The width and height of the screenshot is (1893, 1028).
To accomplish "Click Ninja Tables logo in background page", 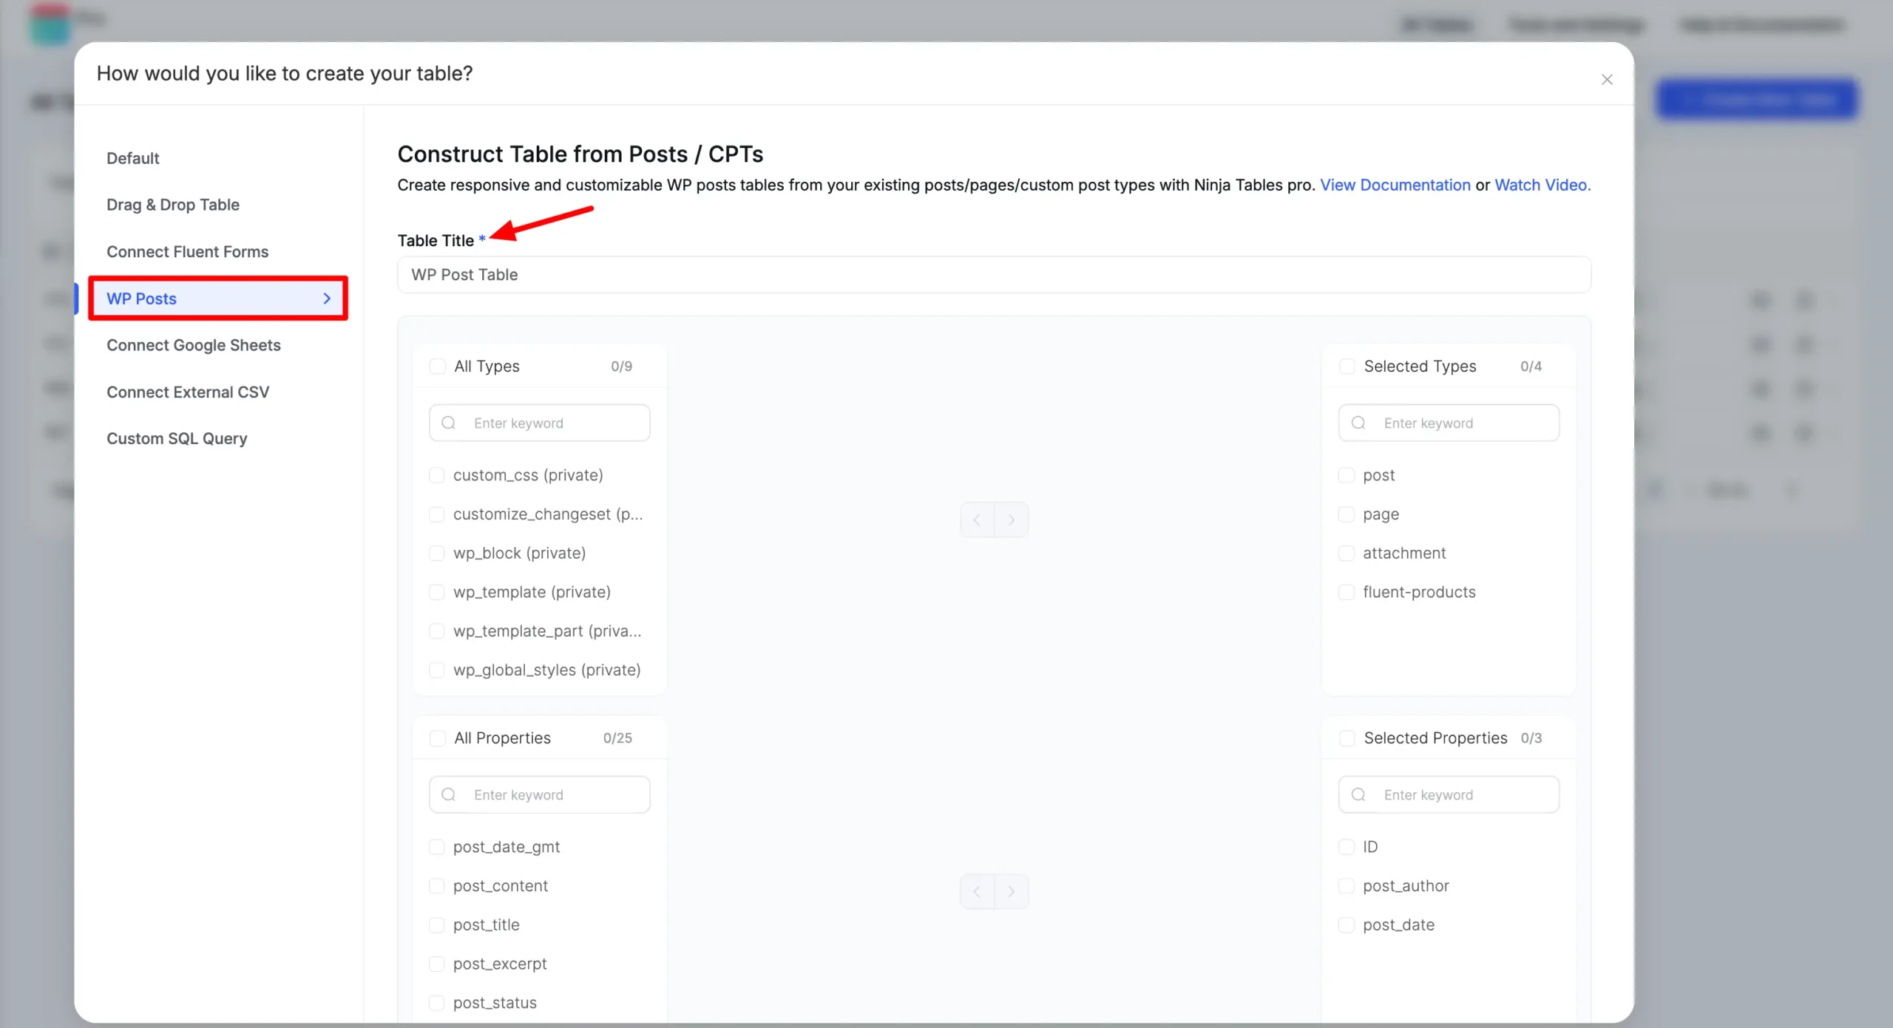I will (50, 24).
